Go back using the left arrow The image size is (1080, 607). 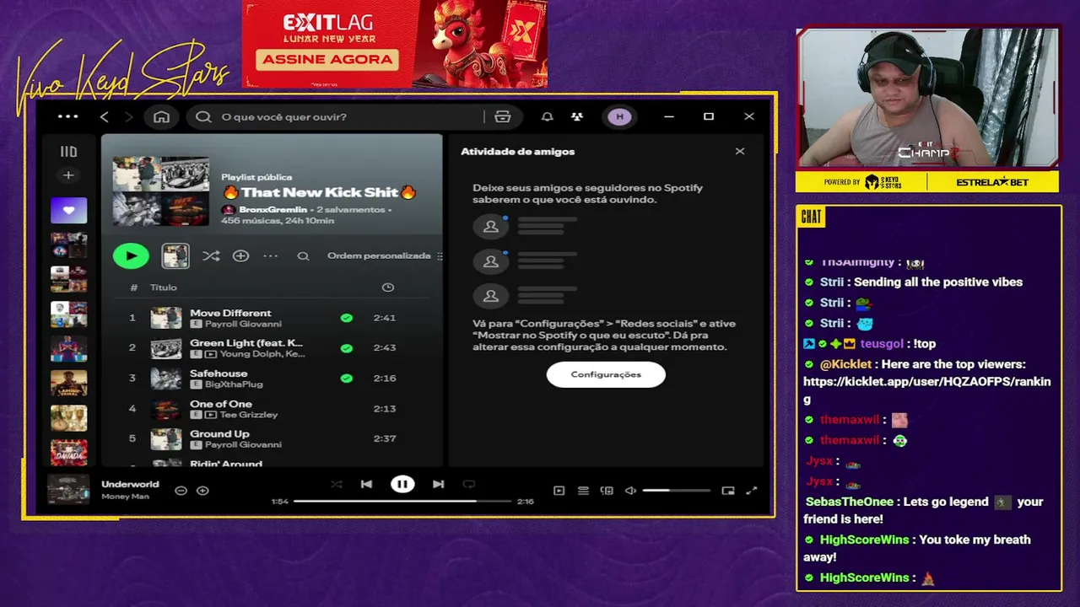(x=105, y=117)
